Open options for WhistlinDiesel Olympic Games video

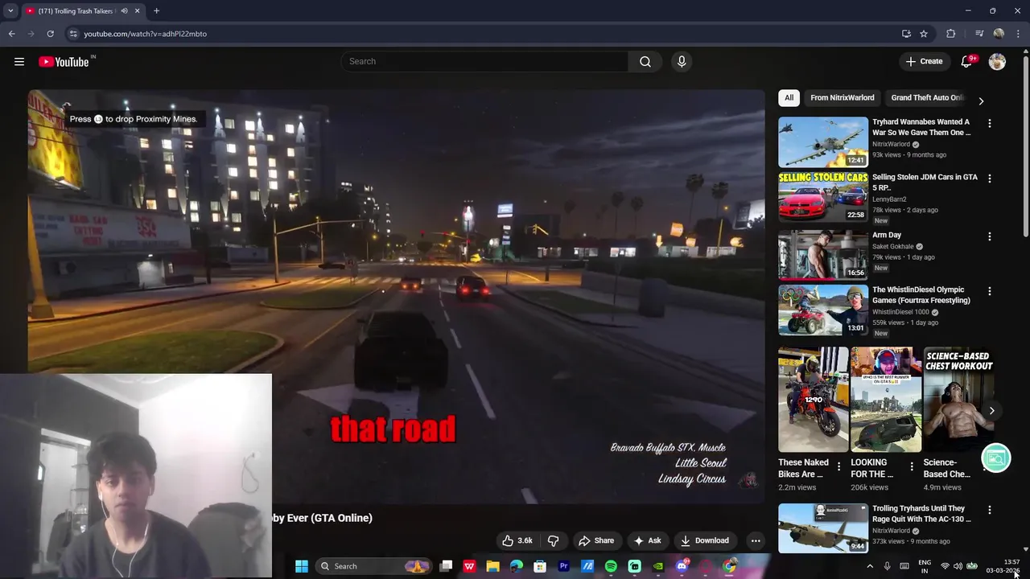coord(990,291)
